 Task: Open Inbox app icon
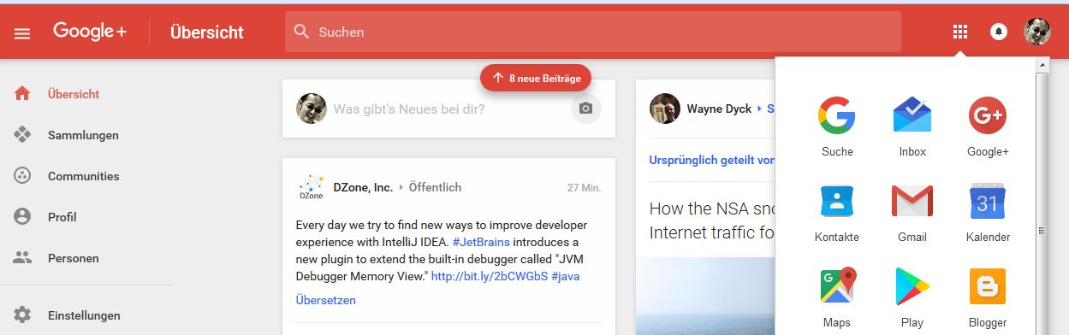(x=912, y=115)
